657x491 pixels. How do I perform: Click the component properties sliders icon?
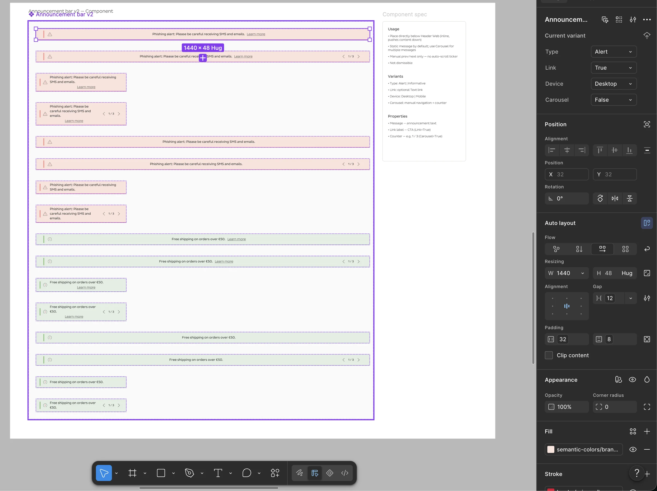coord(633,20)
